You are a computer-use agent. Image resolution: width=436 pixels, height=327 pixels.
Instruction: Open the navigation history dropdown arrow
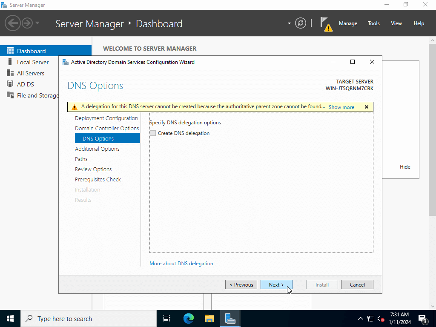pyautogui.click(x=37, y=23)
